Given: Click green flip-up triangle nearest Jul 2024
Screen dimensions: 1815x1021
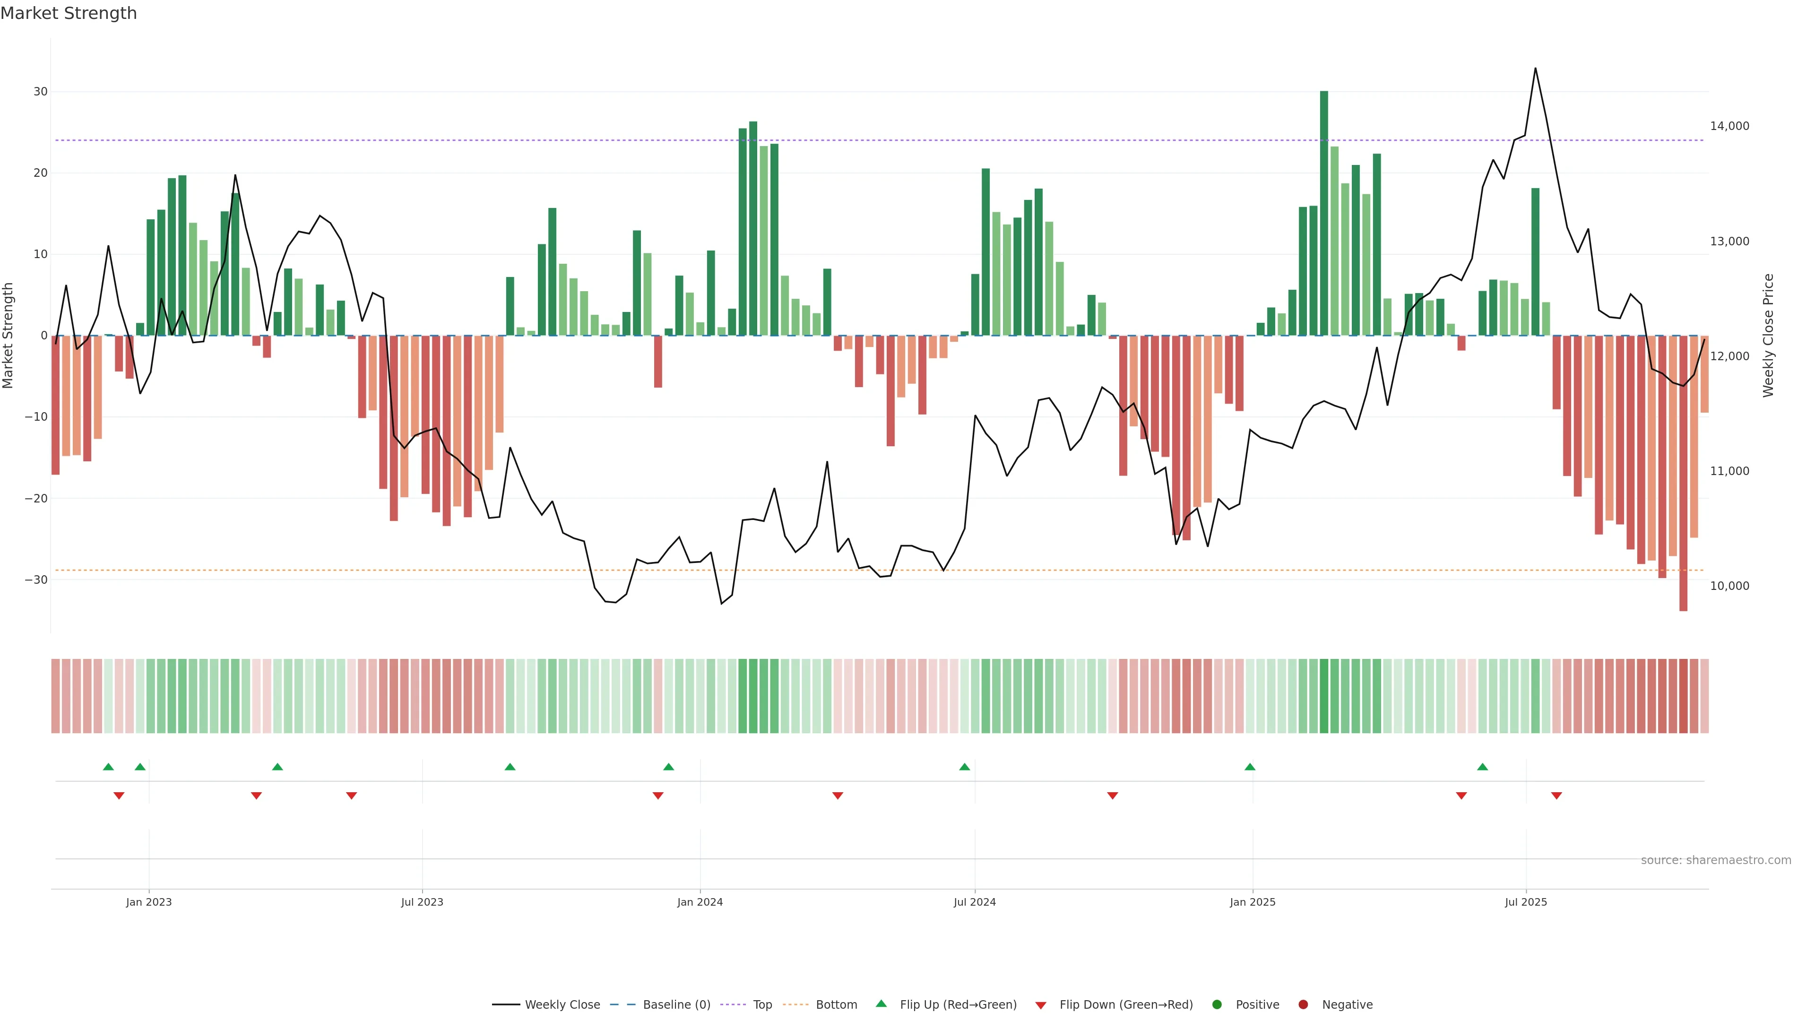Looking at the screenshot, I should pyautogui.click(x=965, y=767).
